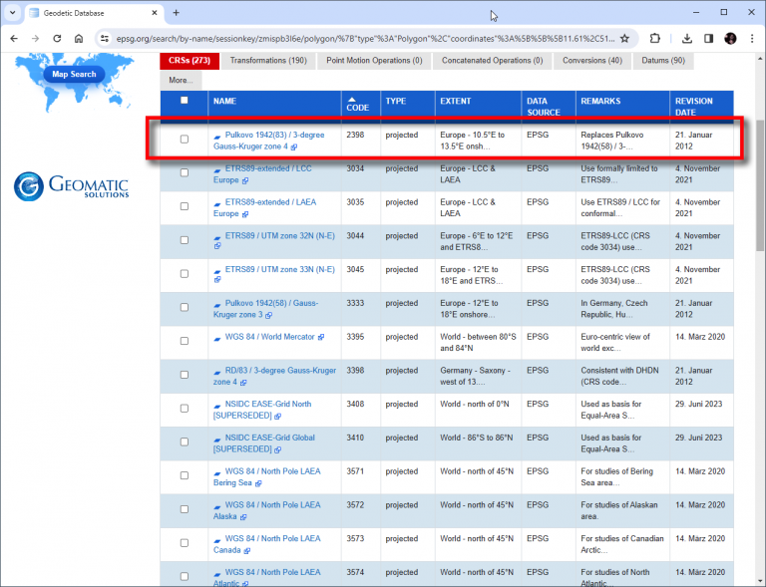Expand the More... tab options
The height and width of the screenshot is (587, 766).
[181, 80]
